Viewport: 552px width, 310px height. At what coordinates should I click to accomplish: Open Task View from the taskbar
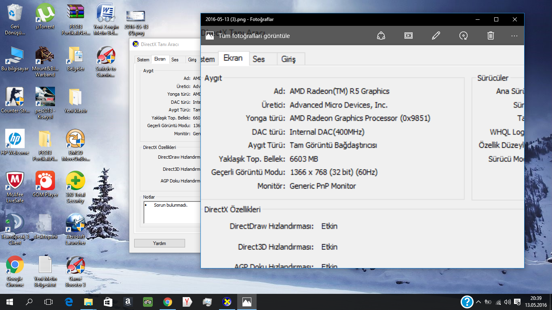point(48,302)
